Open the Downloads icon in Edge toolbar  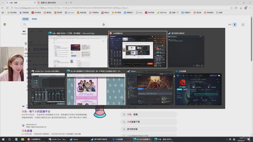[x=241, y=8]
